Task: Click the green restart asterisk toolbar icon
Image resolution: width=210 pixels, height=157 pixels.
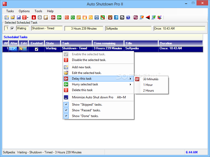Action: 73,18
